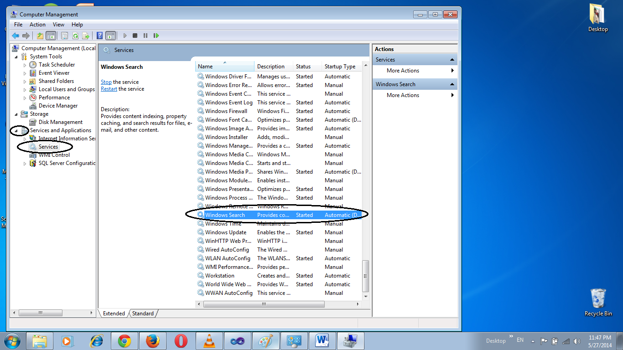Click the grey Forward arrow in toolbar
Viewport: 623px width, 350px height.
(26, 36)
